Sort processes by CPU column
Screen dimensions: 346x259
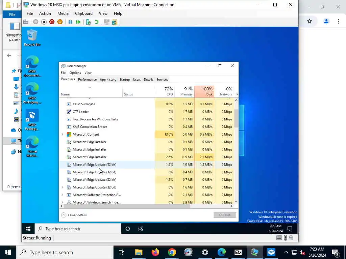click(x=165, y=91)
